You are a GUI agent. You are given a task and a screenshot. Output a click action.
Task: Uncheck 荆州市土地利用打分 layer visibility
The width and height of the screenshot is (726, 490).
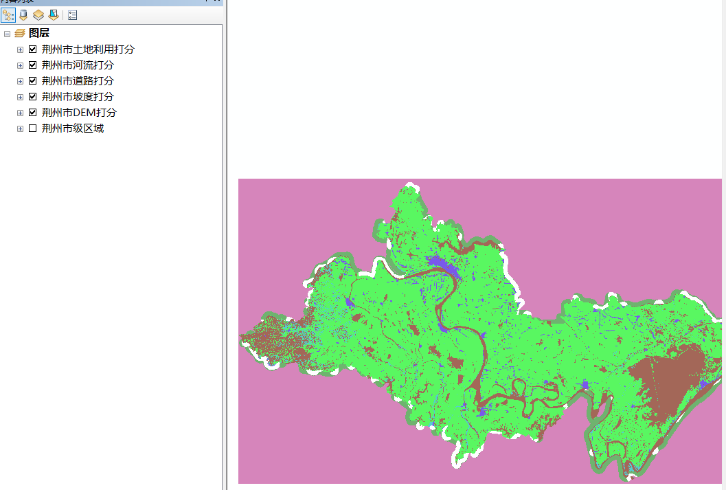pyautogui.click(x=32, y=49)
